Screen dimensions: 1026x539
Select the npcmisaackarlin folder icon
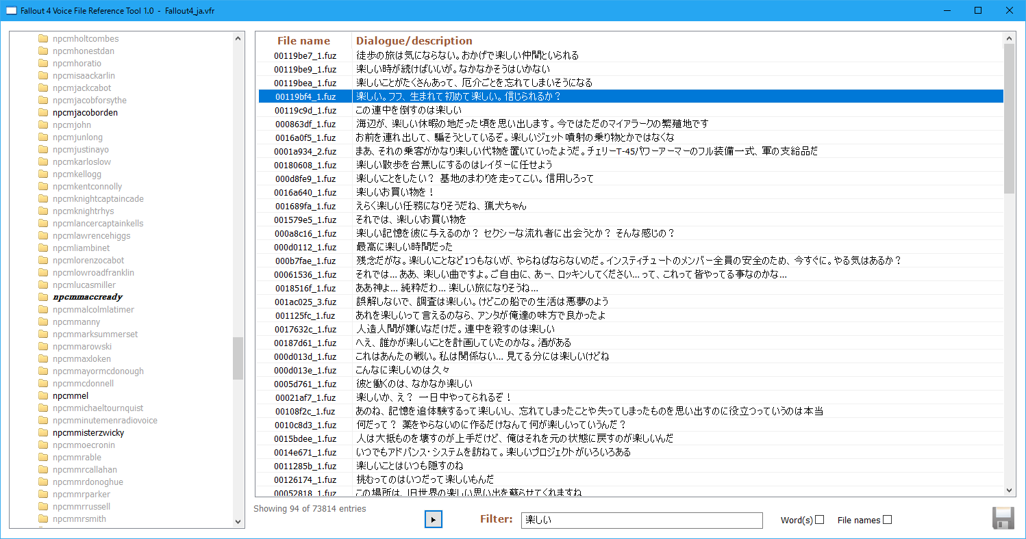(43, 76)
